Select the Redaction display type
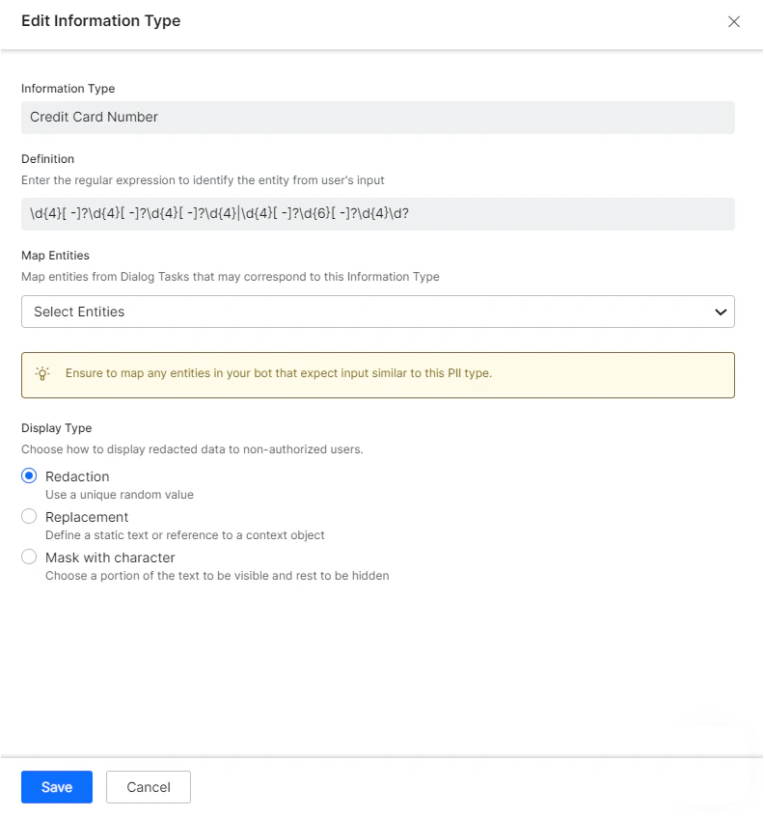 (x=29, y=476)
